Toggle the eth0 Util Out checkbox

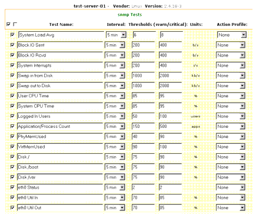[x=12, y=208]
